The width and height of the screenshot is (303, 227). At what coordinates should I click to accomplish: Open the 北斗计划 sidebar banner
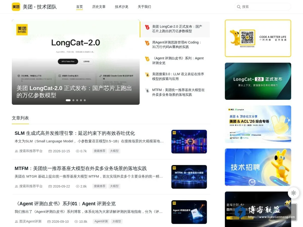point(258,209)
